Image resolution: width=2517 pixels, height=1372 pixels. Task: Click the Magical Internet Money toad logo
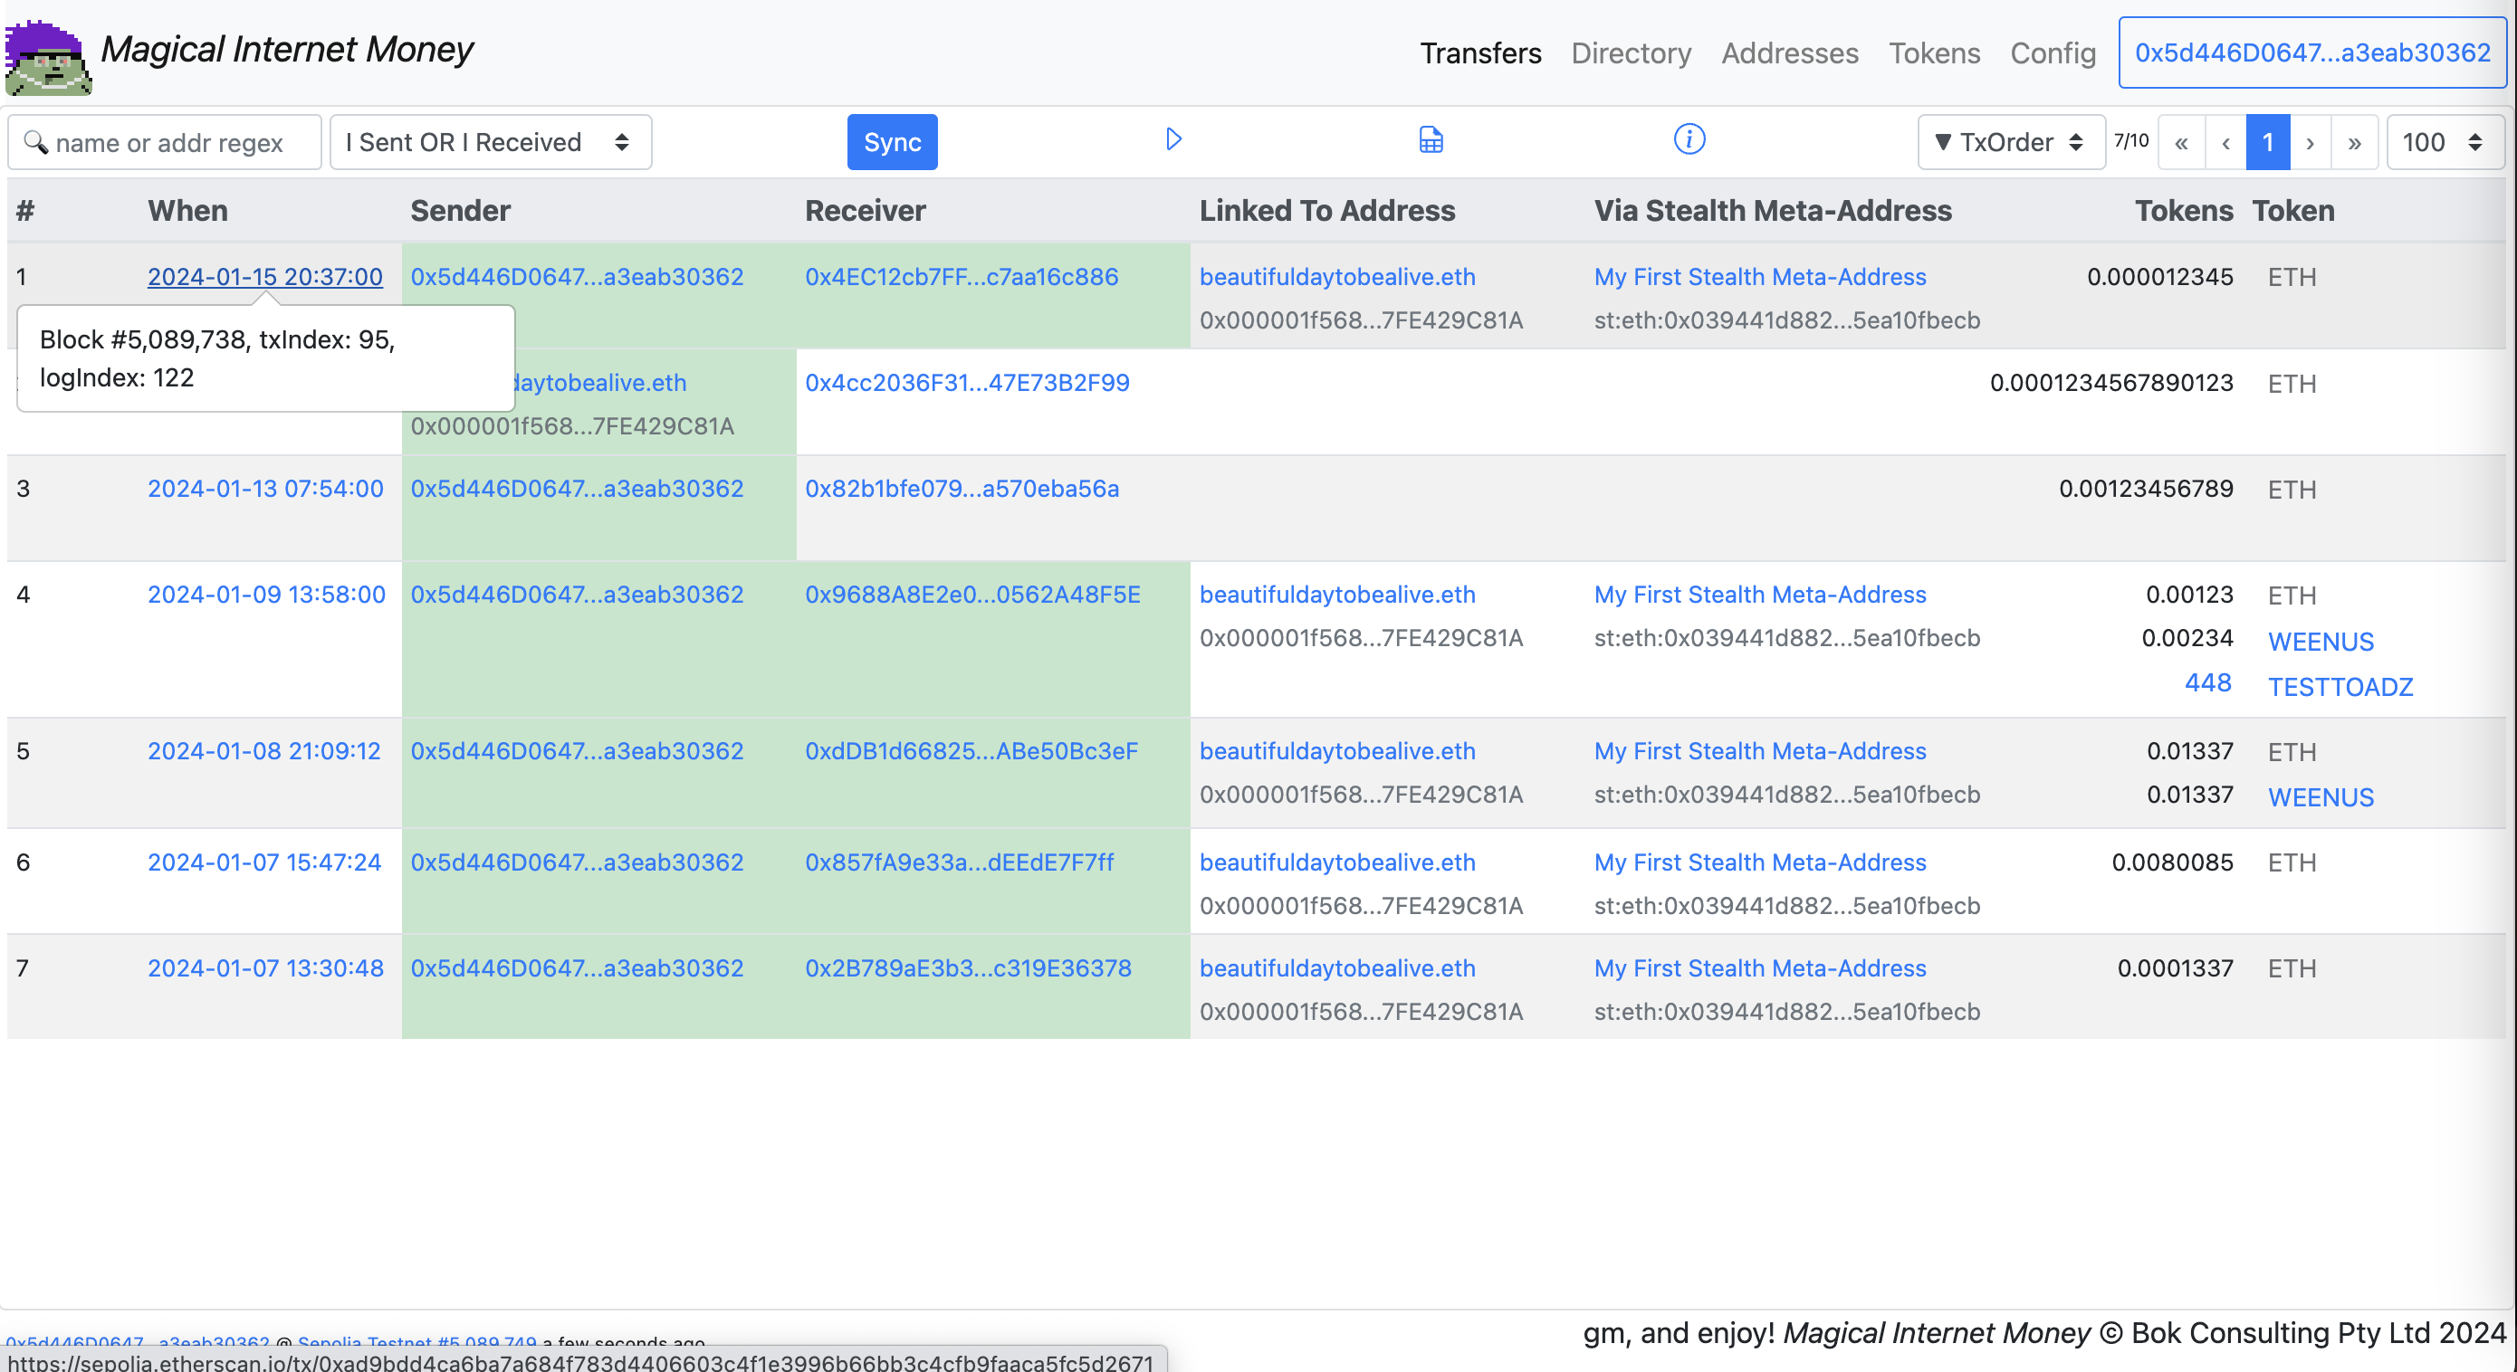coord(48,59)
